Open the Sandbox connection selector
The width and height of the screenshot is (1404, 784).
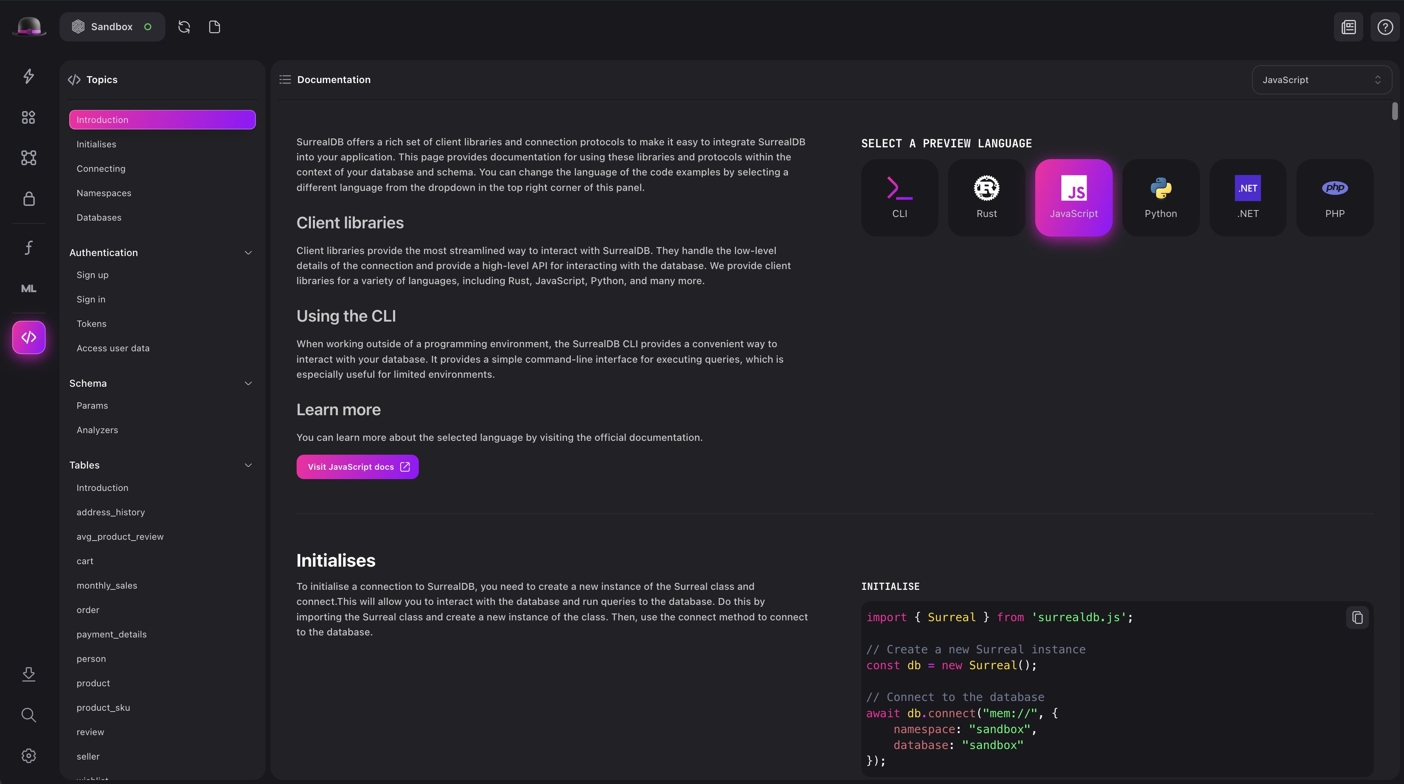tap(112, 27)
